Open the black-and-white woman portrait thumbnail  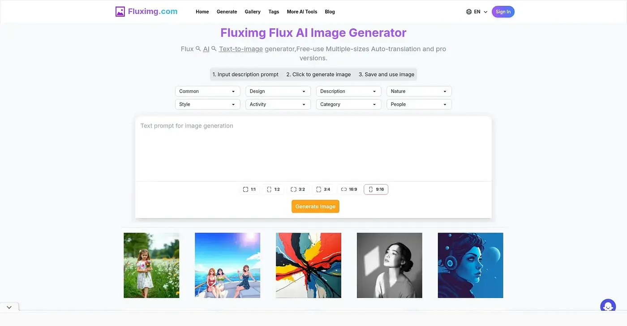click(390, 265)
